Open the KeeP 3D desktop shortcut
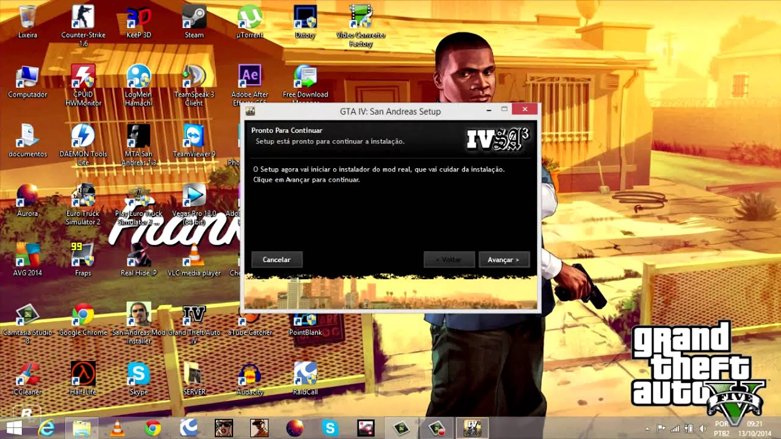 point(139,22)
